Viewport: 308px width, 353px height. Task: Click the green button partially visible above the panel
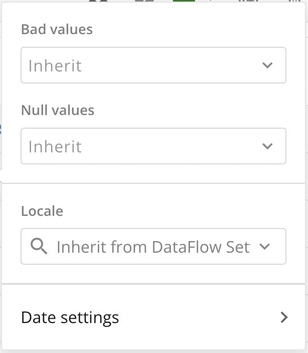pos(184,1)
